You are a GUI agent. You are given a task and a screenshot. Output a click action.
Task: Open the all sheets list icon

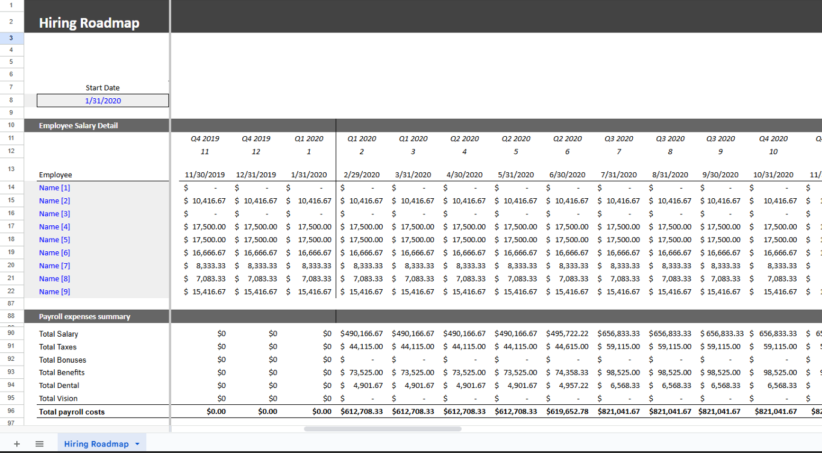pyautogui.click(x=39, y=444)
